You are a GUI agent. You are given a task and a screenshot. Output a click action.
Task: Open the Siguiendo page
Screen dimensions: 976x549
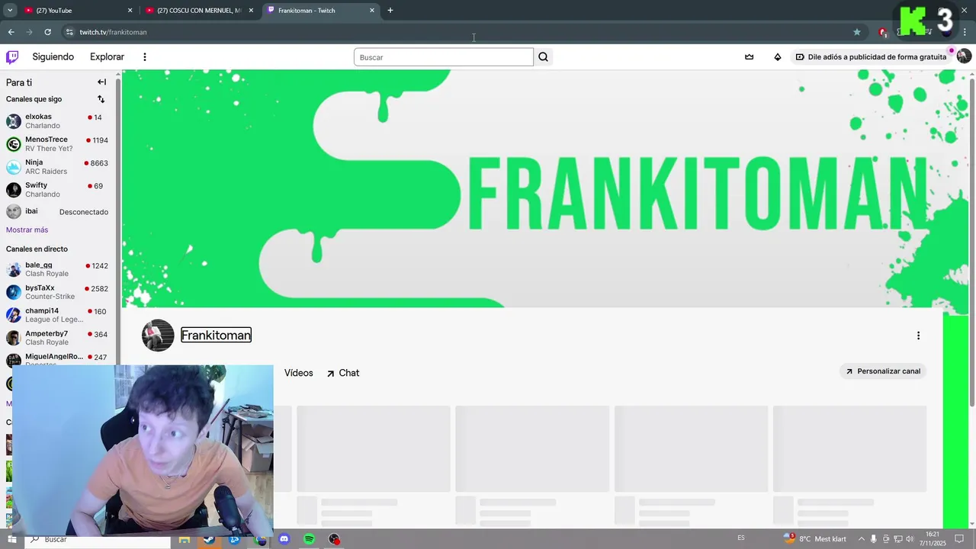coord(53,56)
